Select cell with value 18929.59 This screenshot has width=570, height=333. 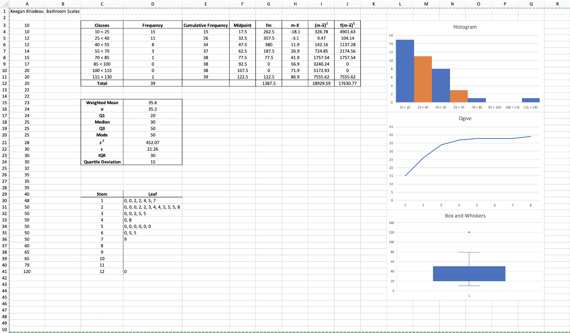[321, 83]
